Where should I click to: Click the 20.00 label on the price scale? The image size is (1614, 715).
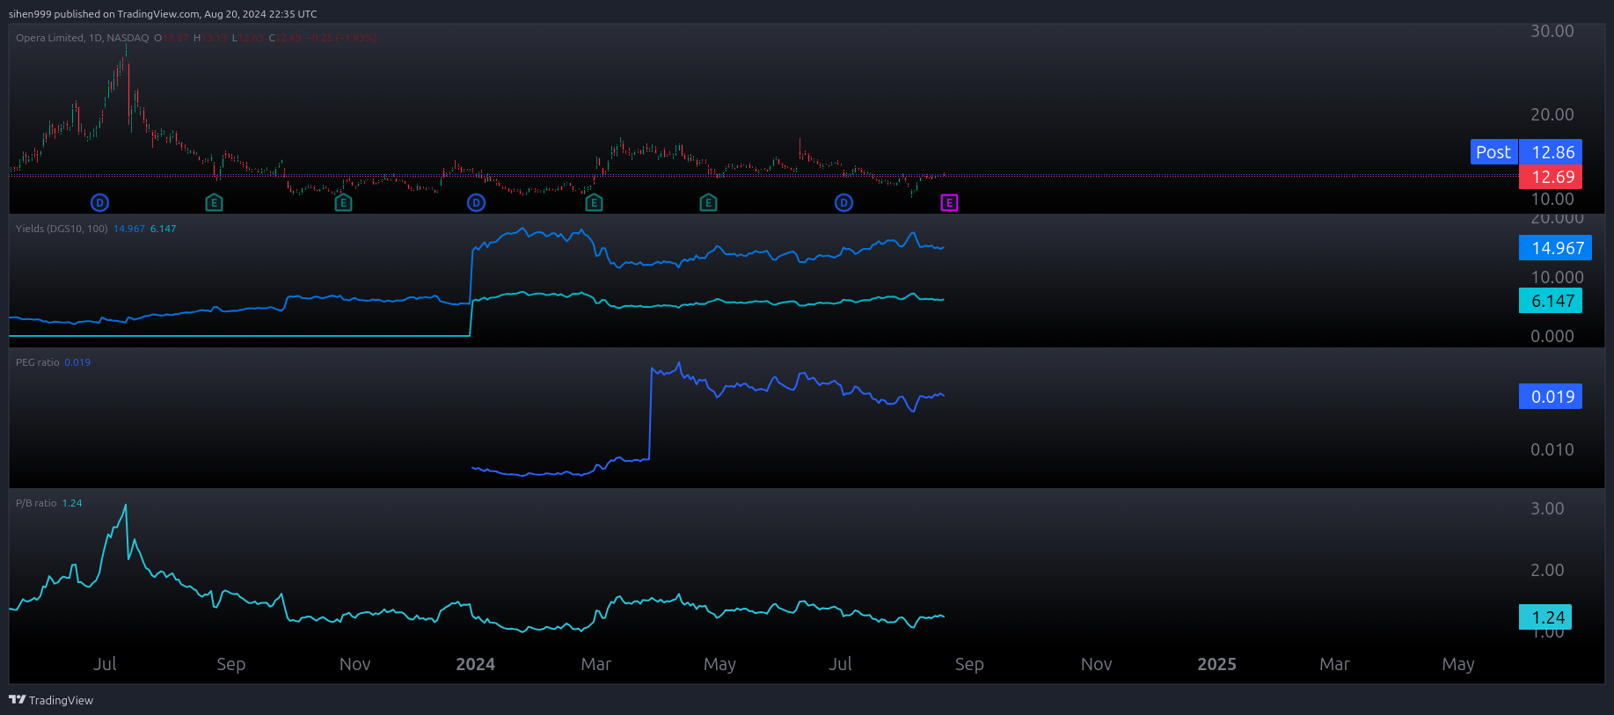pyautogui.click(x=1552, y=114)
